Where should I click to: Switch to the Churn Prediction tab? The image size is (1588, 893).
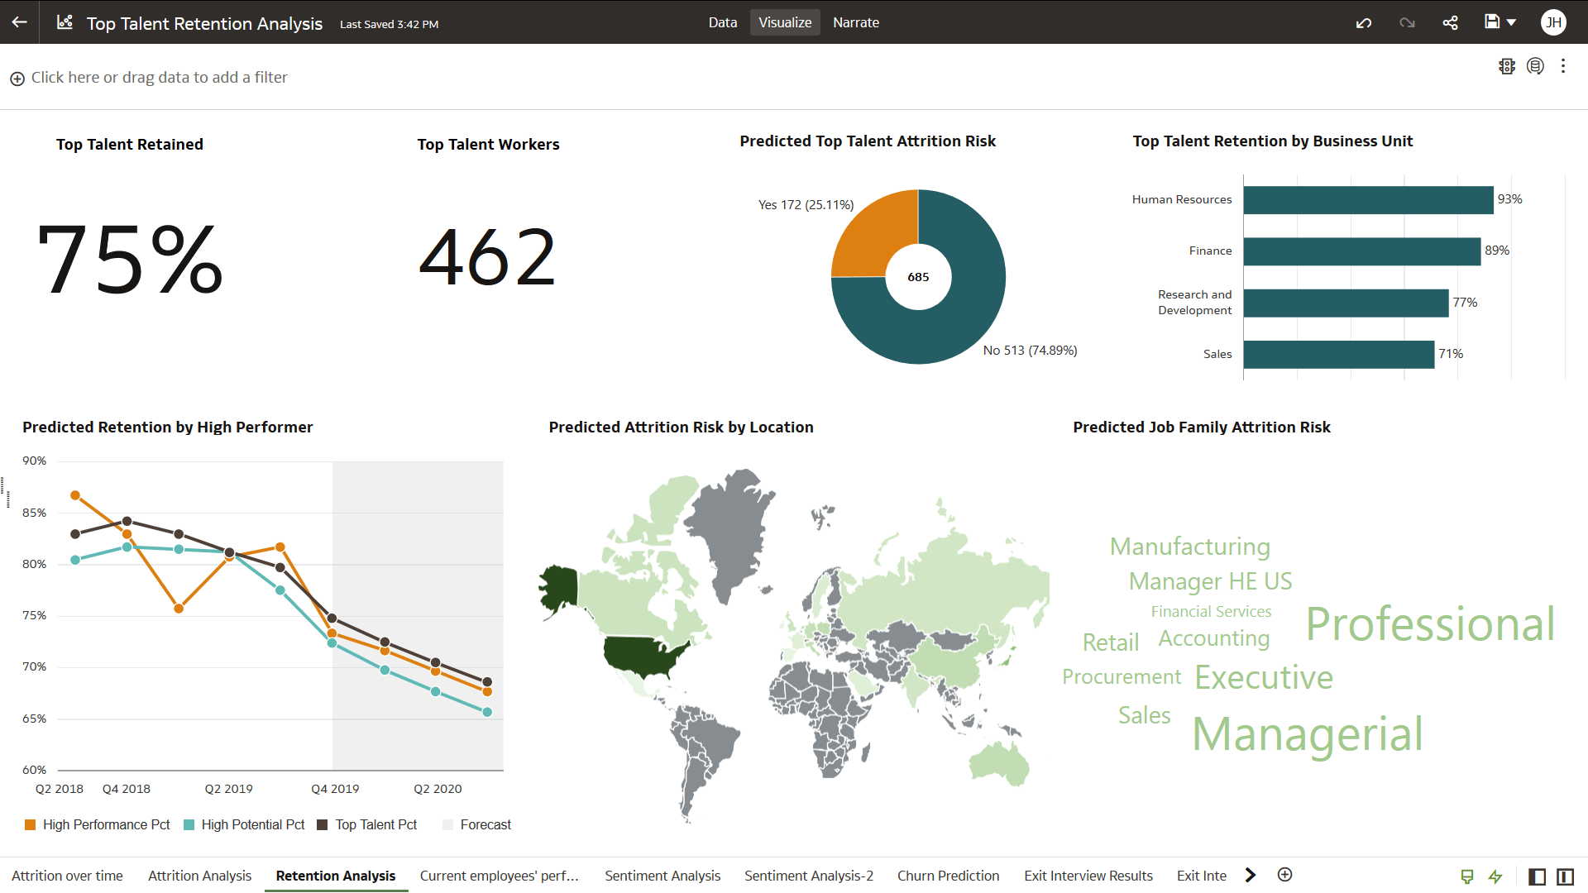[948, 875]
